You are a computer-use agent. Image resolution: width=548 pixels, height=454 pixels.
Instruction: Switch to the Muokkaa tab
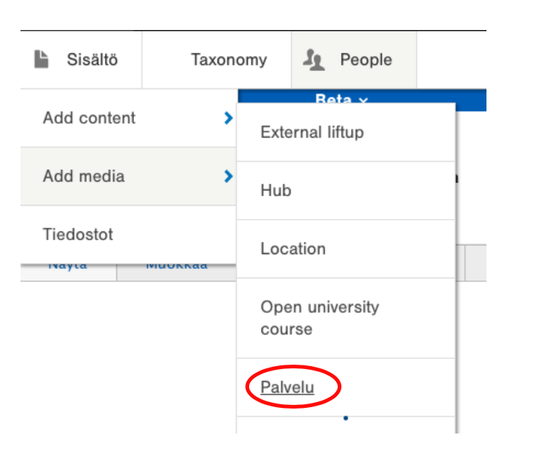177,267
